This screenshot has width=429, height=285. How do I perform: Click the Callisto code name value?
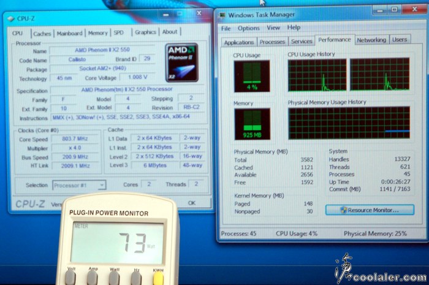(x=77, y=59)
